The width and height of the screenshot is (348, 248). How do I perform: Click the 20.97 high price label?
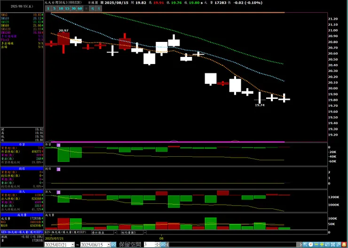pyautogui.click(x=63, y=30)
